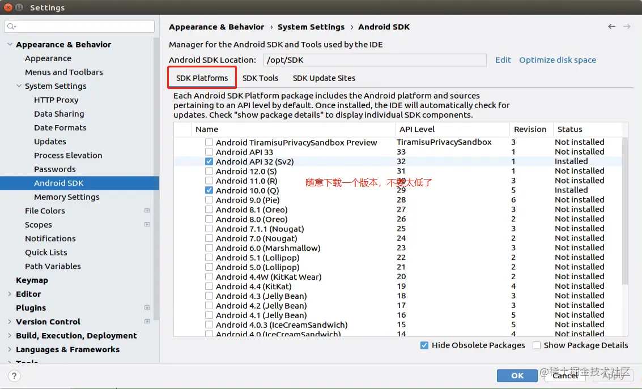
Task: Switch to the SDK Platforms tab
Action: pyautogui.click(x=202, y=78)
